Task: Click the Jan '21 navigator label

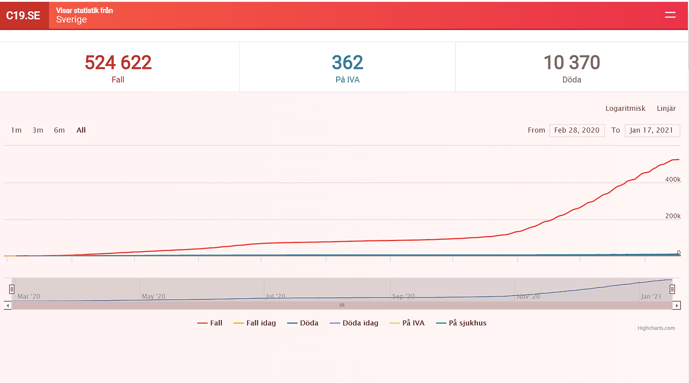Action: [x=651, y=296]
